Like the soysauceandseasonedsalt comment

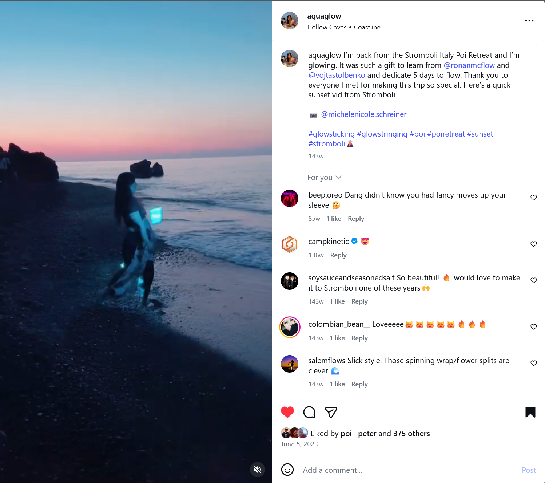coord(534,280)
